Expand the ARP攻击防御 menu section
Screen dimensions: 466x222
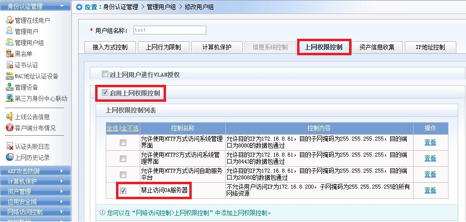pos(35,171)
